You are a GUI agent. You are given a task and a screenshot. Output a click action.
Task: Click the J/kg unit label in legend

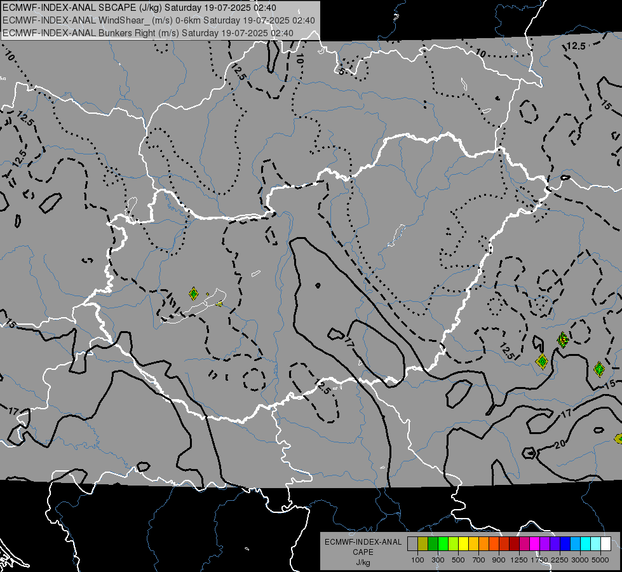click(x=363, y=562)
